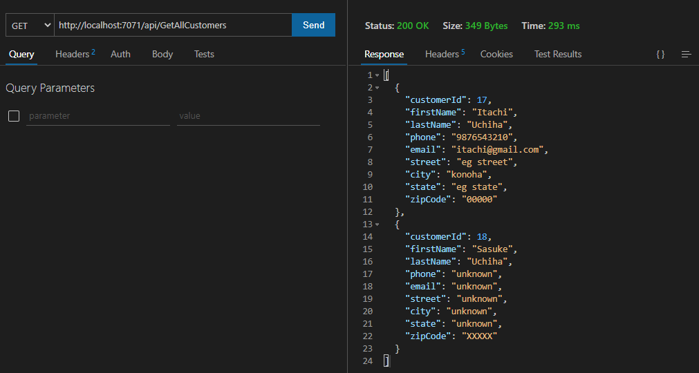Click the request URL input field
The image size is (699, 373).
point(173,26)
